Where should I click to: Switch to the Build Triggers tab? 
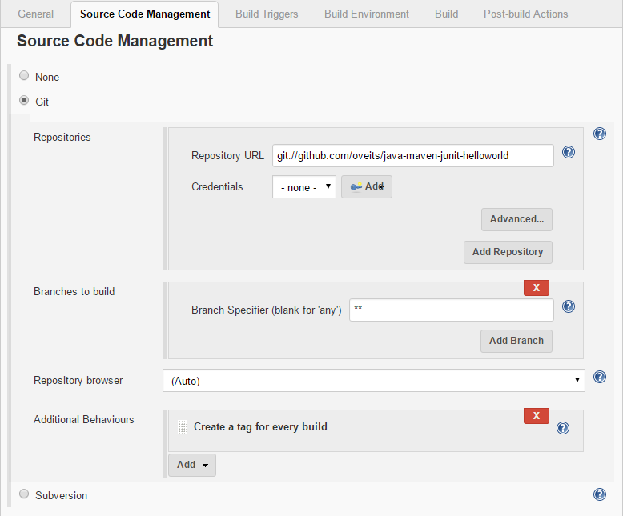point(267,14)
